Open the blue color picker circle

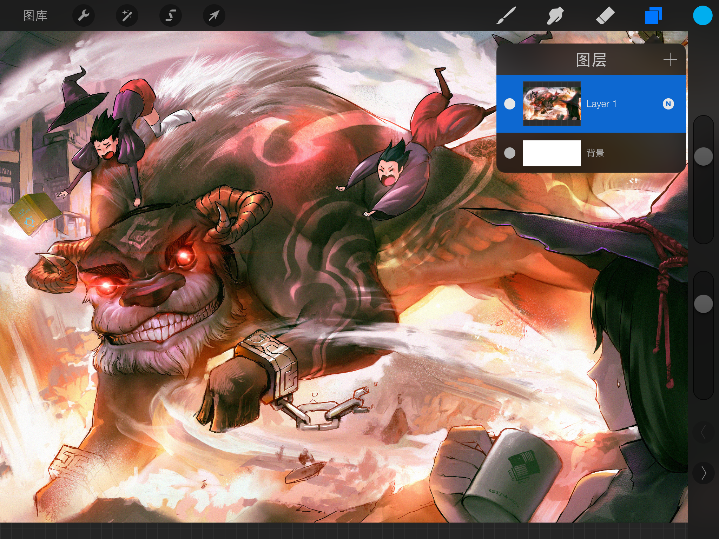(702, 15)
